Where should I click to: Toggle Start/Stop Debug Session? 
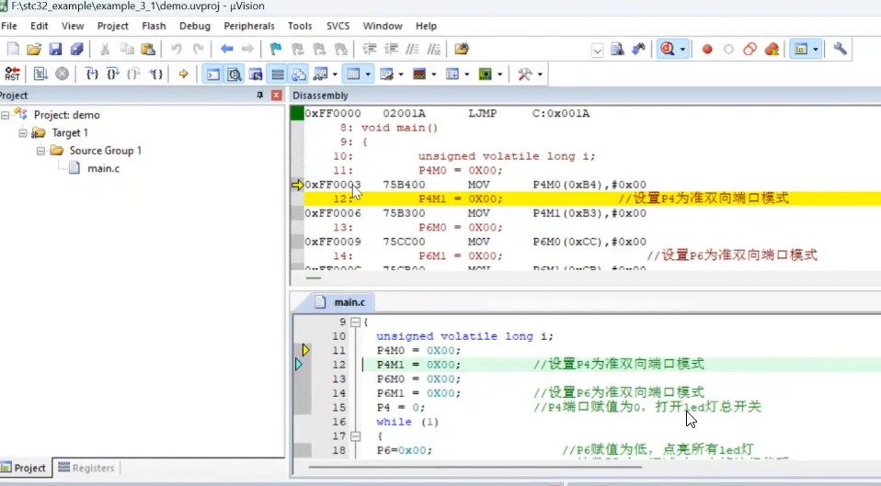click(668, 49)
